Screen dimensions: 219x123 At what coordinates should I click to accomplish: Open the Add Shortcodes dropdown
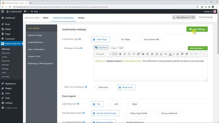point(198,48)
